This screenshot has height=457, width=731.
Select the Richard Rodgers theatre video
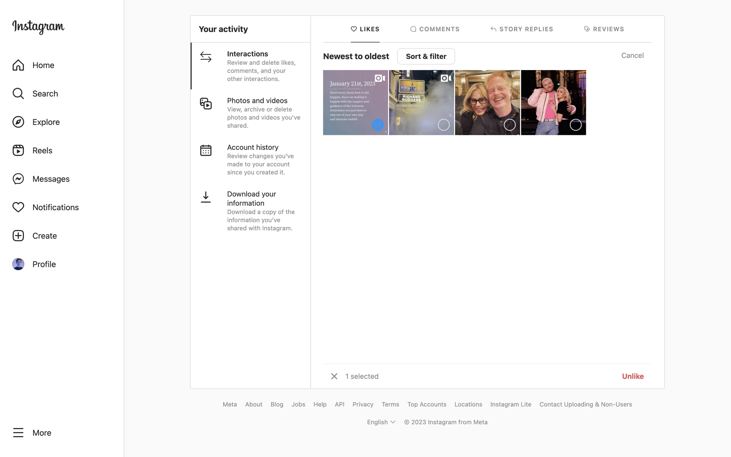(444, 125)
